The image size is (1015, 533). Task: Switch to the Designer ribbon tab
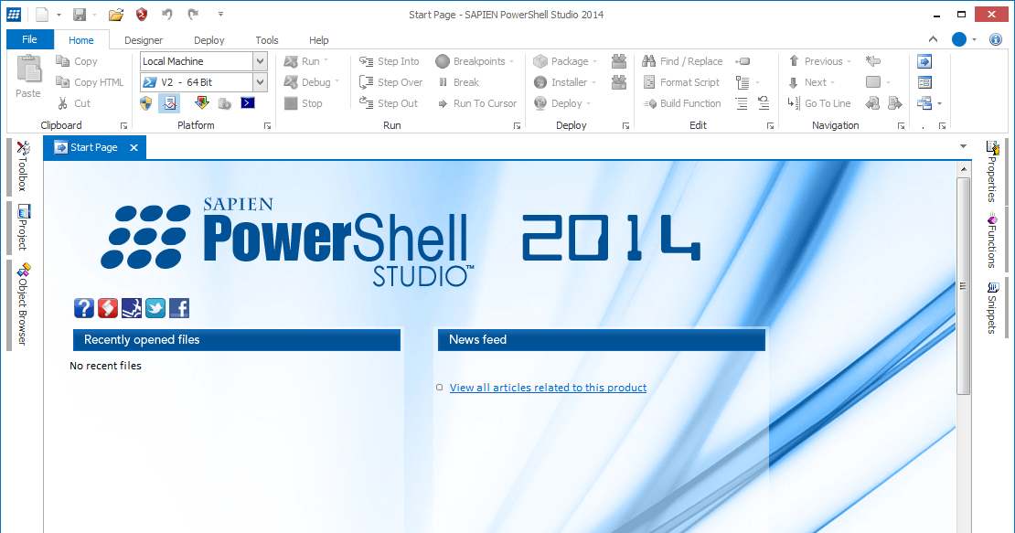click(x=143, y=39)
